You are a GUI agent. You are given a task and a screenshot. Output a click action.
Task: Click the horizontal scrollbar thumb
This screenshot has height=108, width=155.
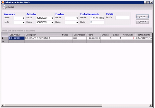click(x=53, y=105)
